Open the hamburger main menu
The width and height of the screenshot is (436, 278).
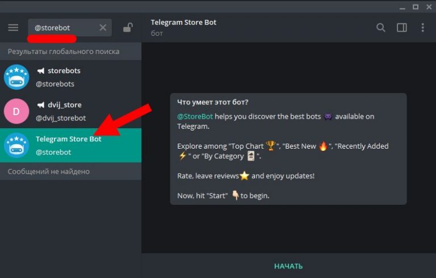pyautogui.click(x=13, y=28)
